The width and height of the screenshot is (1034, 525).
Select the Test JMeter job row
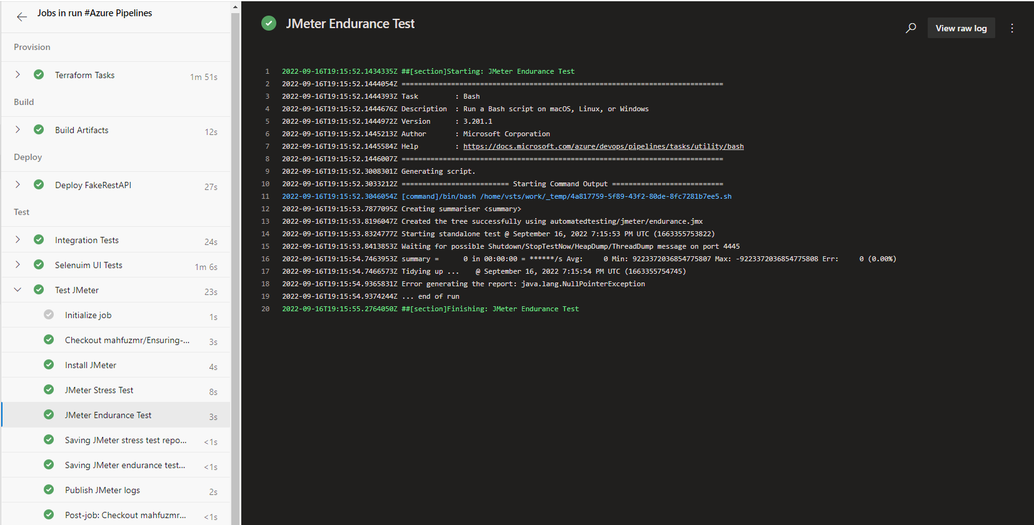pos(116,290)
